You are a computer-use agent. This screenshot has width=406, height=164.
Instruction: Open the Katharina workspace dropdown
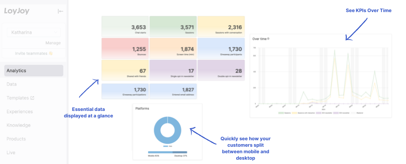(34, 32)
